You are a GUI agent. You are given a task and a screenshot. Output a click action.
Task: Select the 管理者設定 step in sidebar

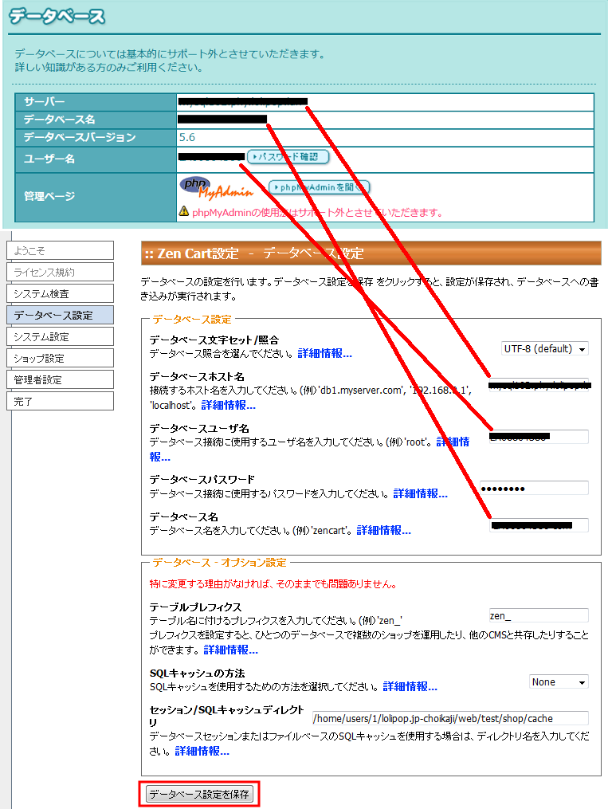pos(61,379)
